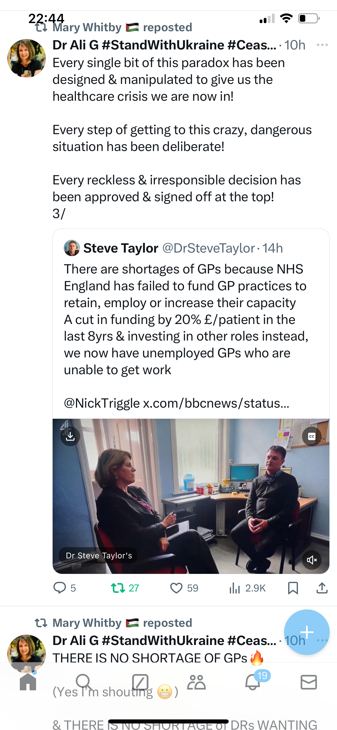Image resolution: width=337 pixels, height=730 pixels.
Task: Go to the Home tab
Action: 28,682
